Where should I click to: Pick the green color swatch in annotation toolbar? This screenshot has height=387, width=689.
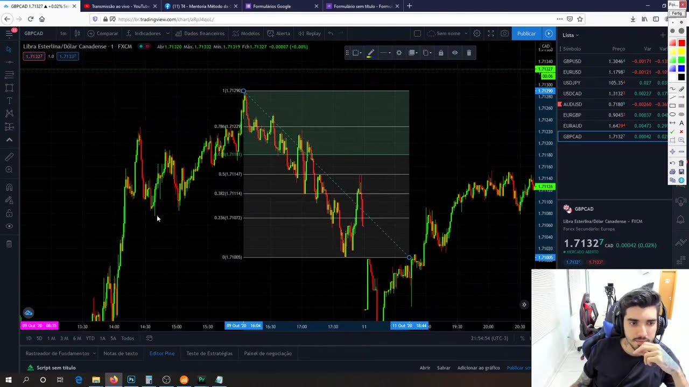(681, 60)
